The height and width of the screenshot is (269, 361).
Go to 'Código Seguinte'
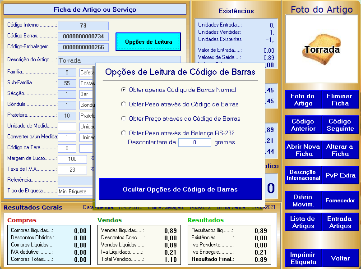[x=340, y=125]
